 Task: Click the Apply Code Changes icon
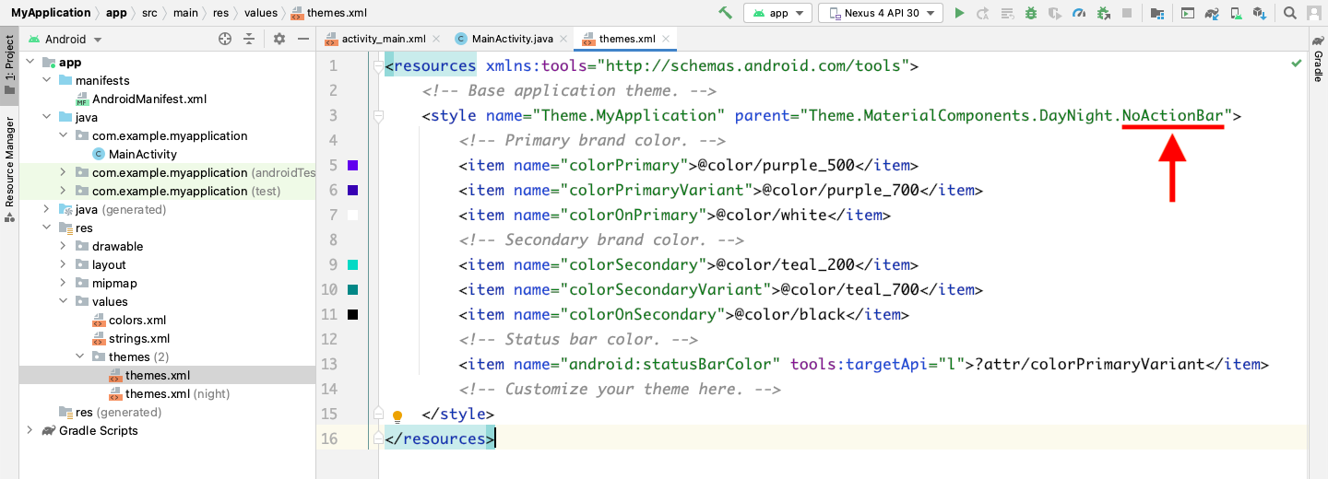coord(1007,13)
